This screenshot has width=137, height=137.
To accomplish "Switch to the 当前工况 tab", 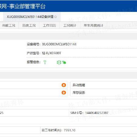I will [x=9, y=25].
